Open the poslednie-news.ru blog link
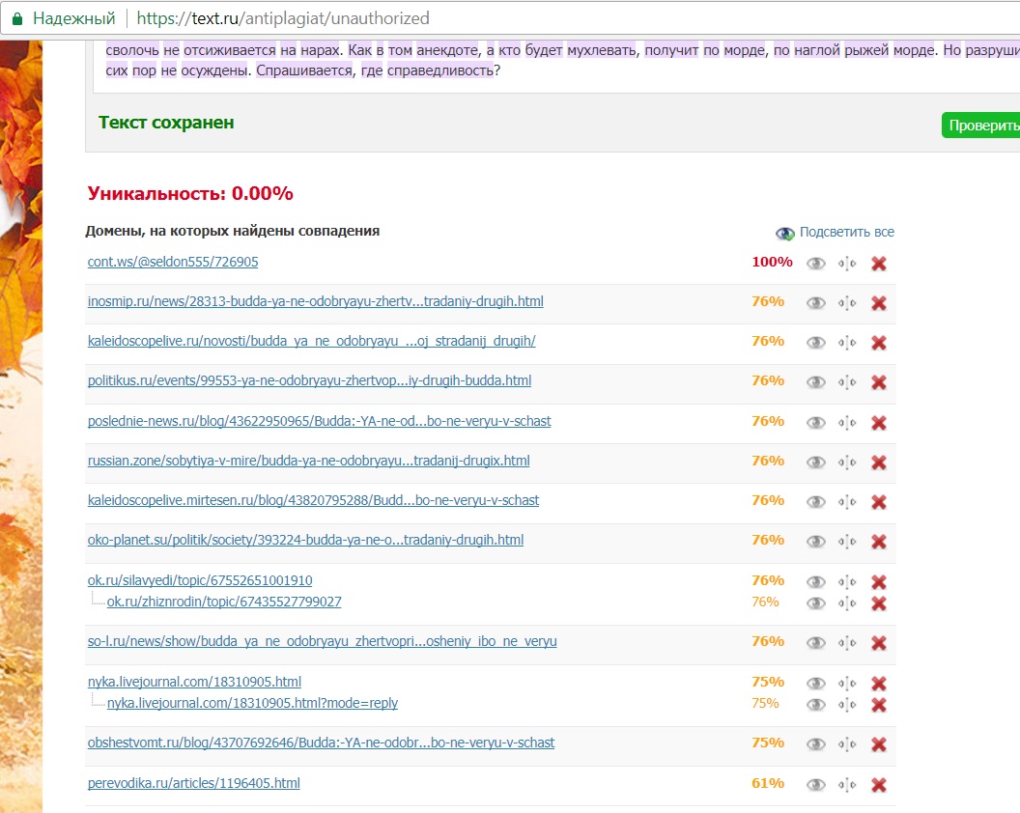 click(319, 421)
